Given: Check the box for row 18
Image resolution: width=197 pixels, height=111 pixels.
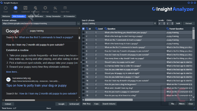Looking at the screenshot, I should point(83,95).
